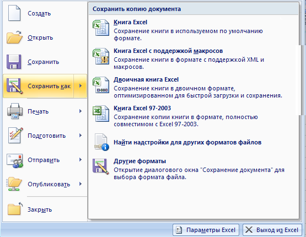Click the add-ins info document icon
Viewport: 306px width, 237px height.
(x=101, y=142)
